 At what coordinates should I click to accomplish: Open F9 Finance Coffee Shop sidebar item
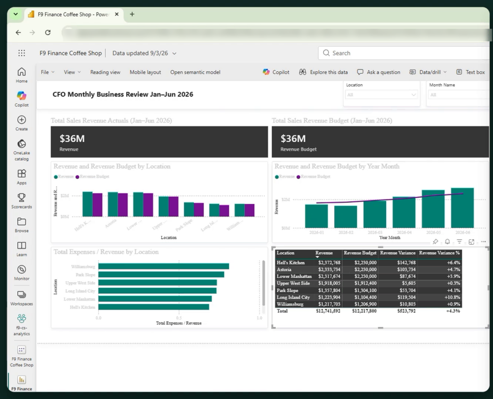[21, 356]
